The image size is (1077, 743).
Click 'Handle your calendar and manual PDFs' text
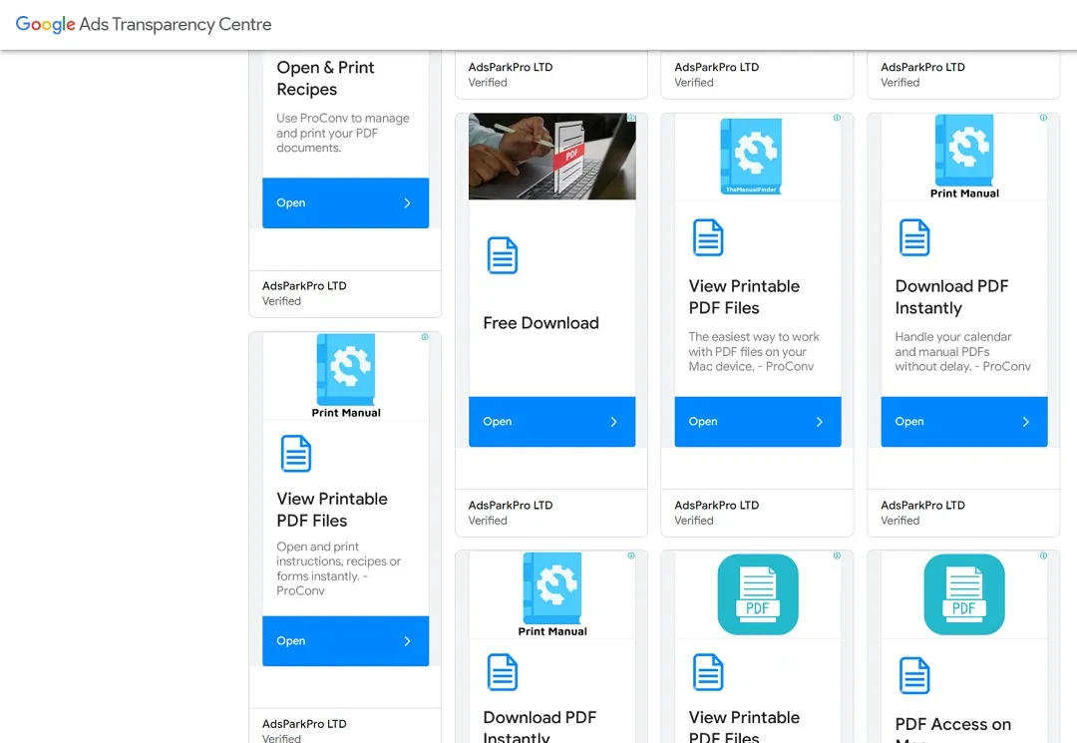962,352
